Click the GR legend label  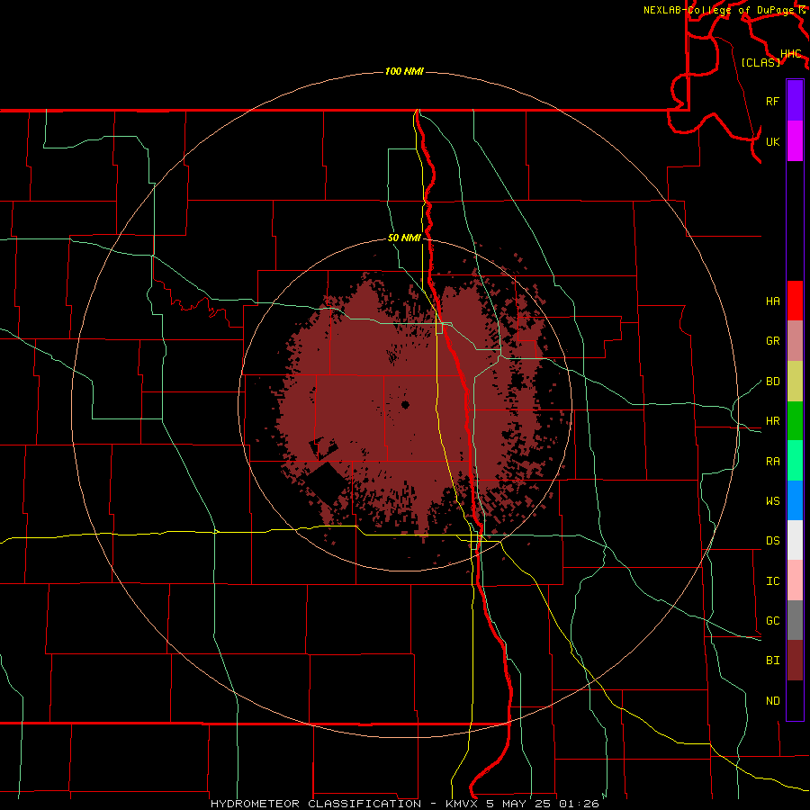pyautogui.click(x=772, y=341)
